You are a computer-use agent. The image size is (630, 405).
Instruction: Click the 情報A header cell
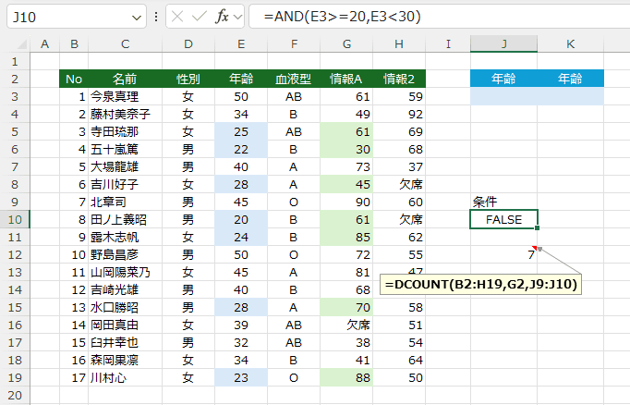click(345, 79)
